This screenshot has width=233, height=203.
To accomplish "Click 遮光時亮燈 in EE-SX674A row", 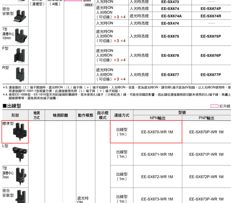I will click(139, 16).
